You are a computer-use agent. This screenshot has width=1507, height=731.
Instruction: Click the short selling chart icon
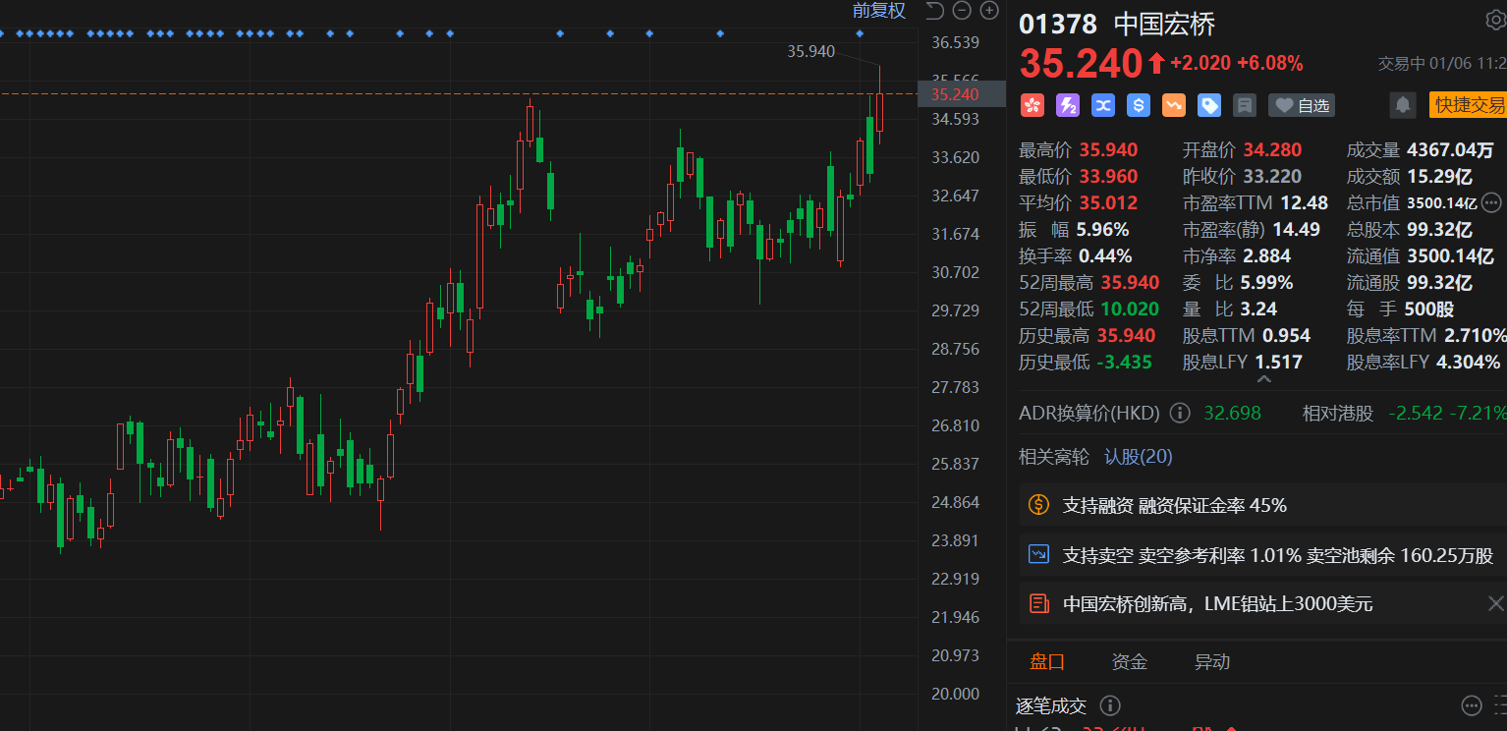click(x=1038, y=554)
